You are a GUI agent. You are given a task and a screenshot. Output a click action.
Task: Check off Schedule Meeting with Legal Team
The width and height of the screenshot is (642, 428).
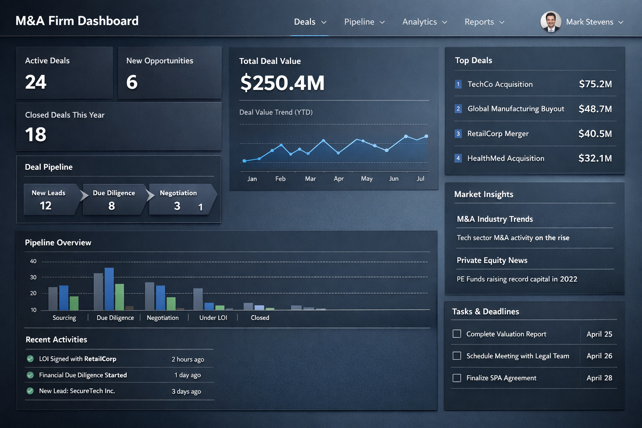coord(457,356)
